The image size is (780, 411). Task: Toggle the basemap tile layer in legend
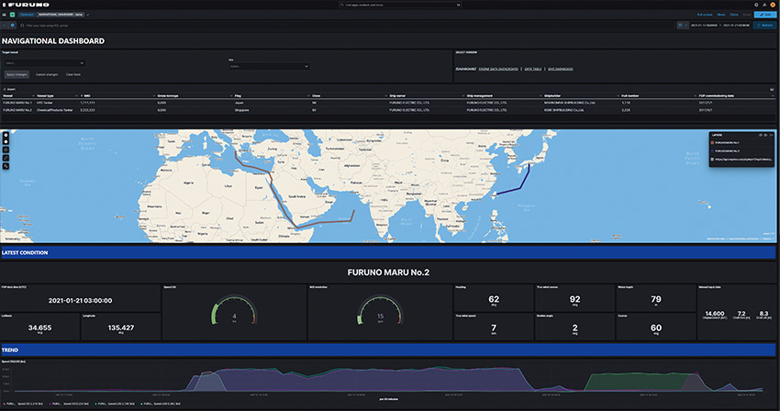742,160
